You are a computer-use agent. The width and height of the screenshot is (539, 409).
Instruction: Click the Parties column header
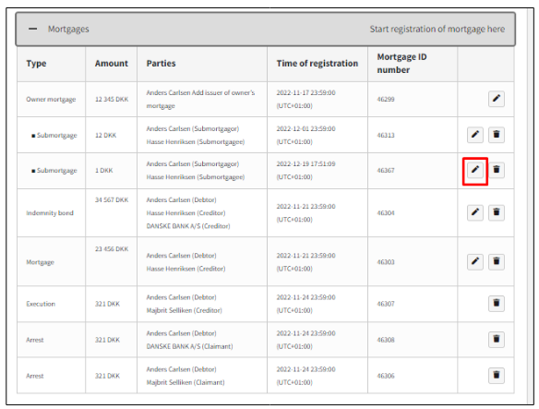[x=161, y=64]
